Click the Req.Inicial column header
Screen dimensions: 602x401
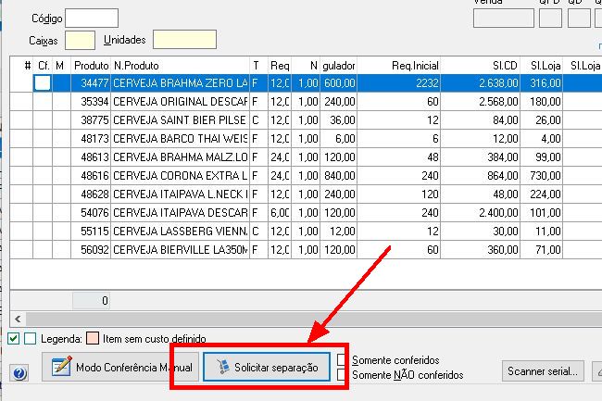(399, 66)
